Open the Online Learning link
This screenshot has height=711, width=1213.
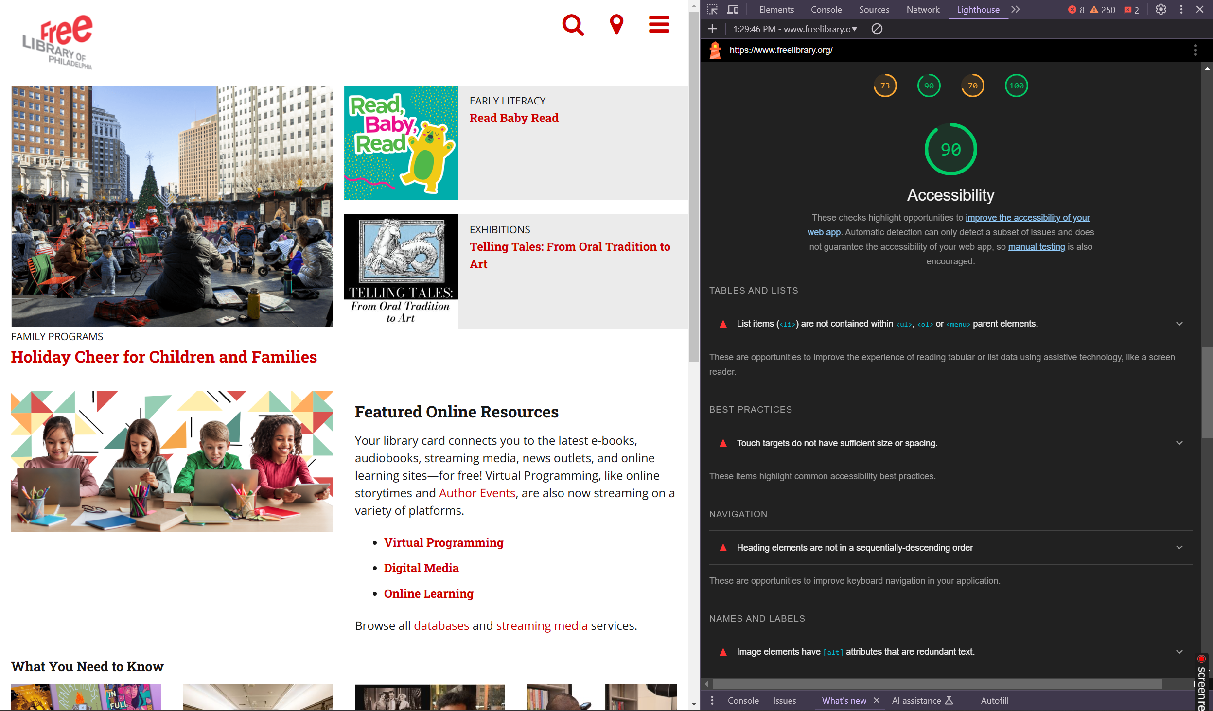tap(428, 593)
